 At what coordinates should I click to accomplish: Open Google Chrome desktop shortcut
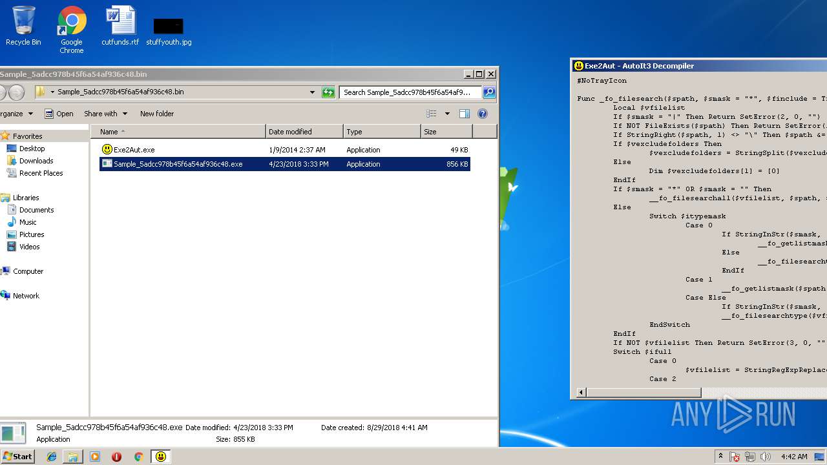(72, 30)
